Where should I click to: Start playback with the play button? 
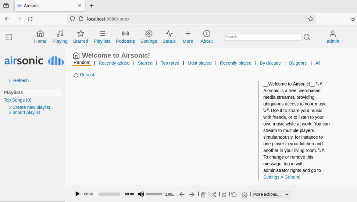(77, 194)
